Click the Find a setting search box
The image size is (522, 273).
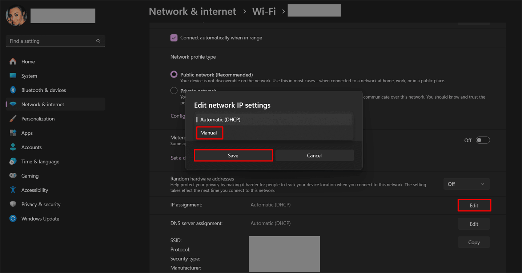[55, 41]
